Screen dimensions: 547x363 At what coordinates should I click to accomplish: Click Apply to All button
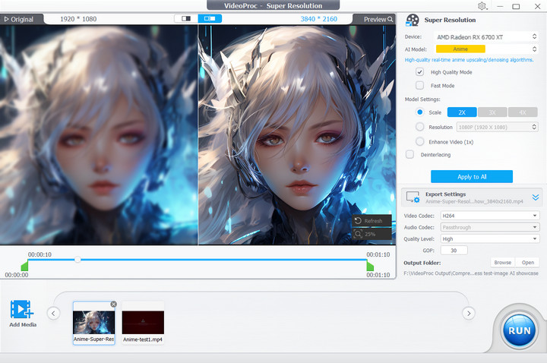(472, 177)
